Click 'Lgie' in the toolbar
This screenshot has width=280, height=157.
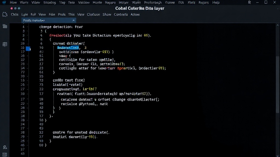coord(25,14)
